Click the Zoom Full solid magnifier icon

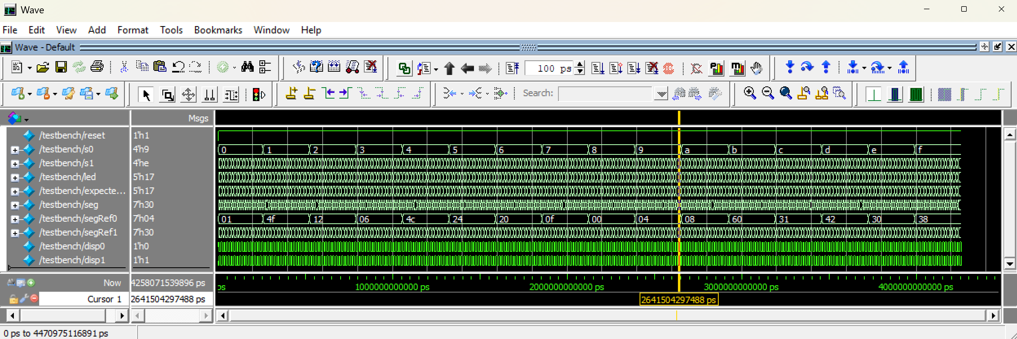pyautogui.click(x=786, y=93)
